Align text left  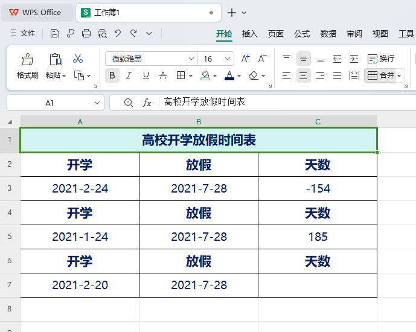pyautogui.click(x=287, y=75)
